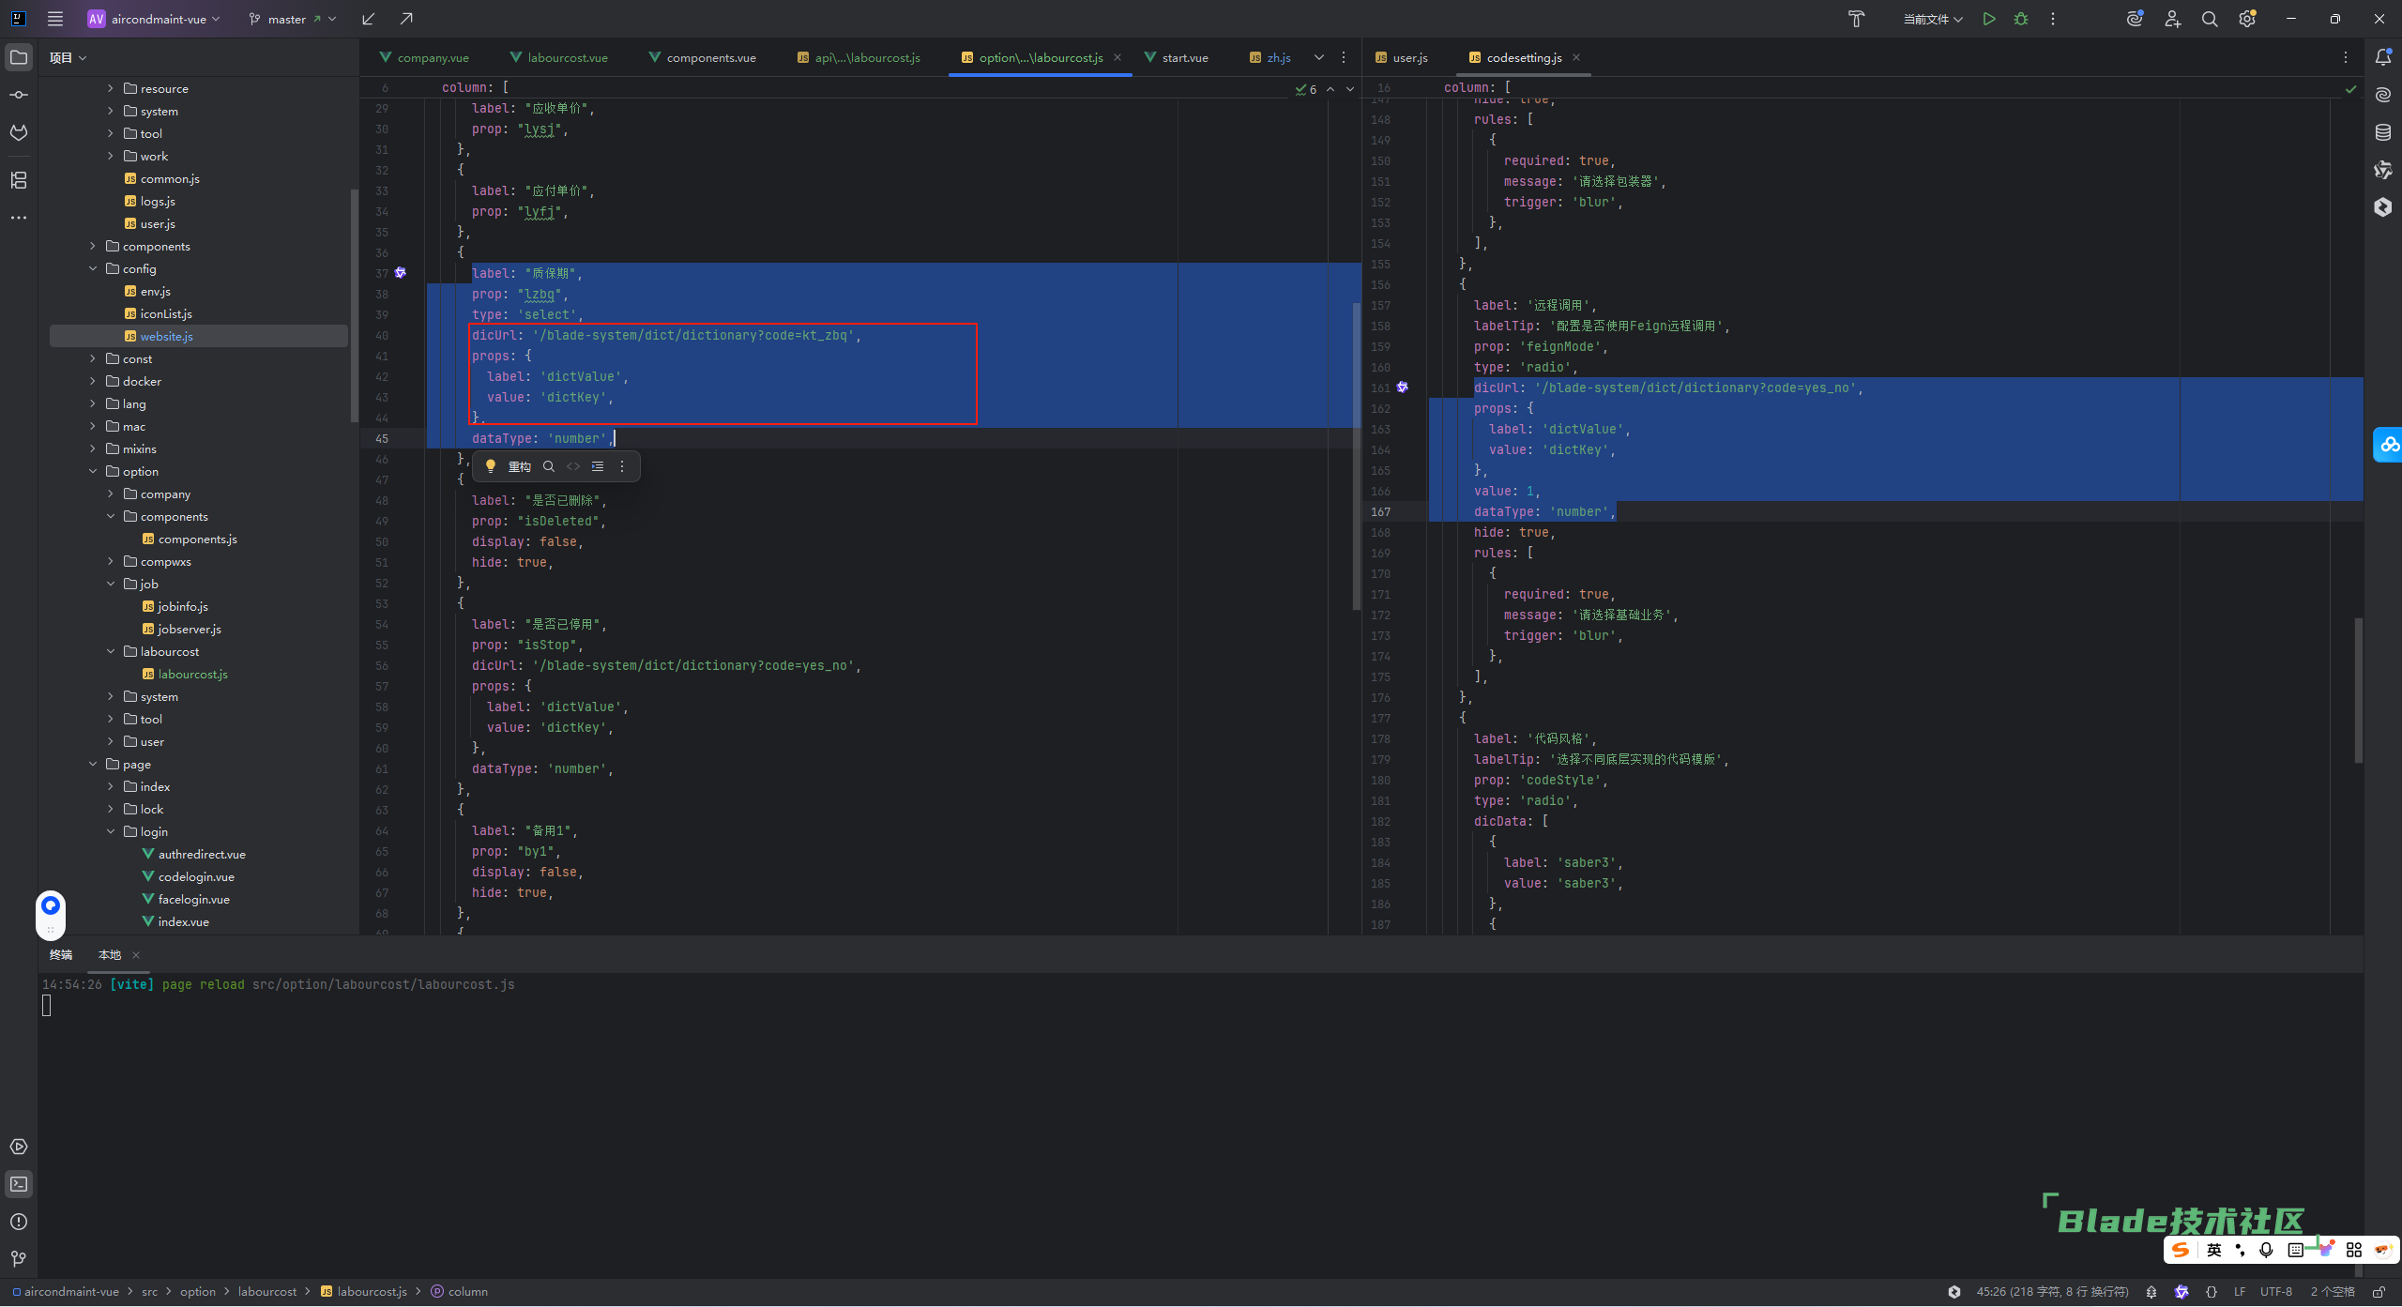This screenshot has height=1307, width=2402.
Task: Collapse the login folder
Action: click(x=110, y=831)
